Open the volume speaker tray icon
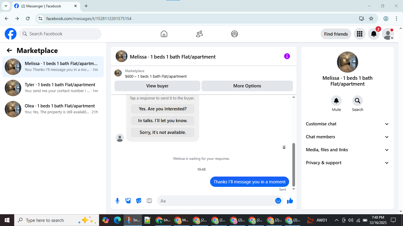 click(351, 220)
